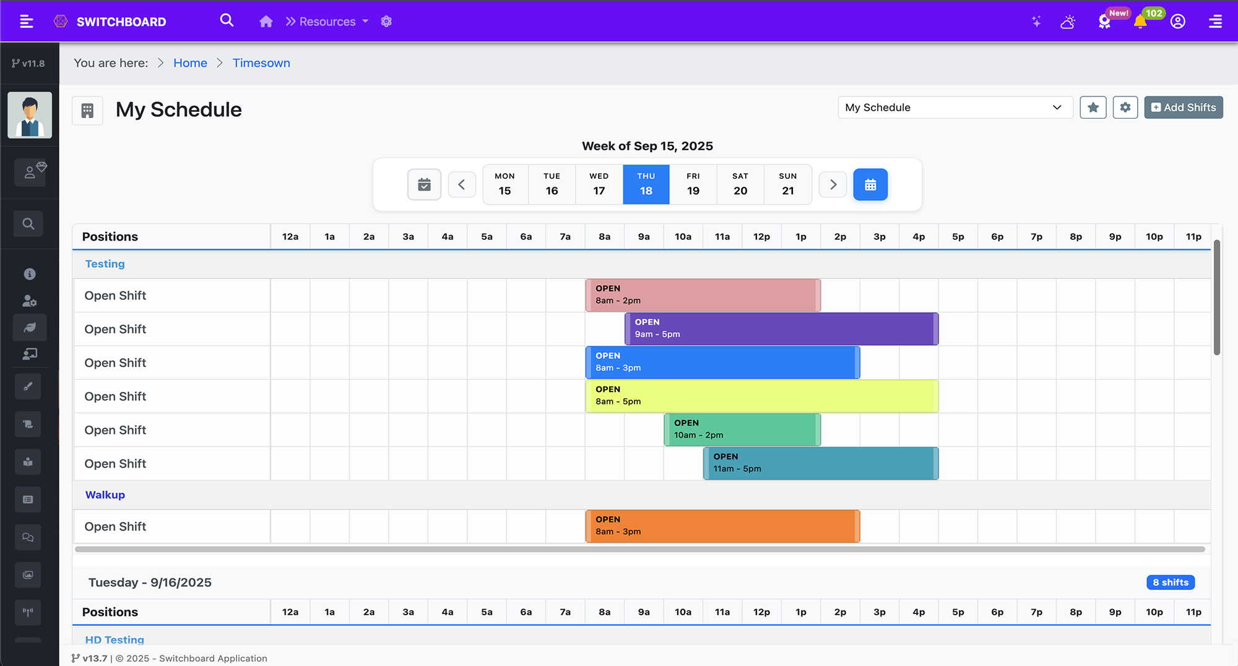Open the Timesown breadcrumb link
The height and width of the screenshot is (666, 1238).
[261, 63]
